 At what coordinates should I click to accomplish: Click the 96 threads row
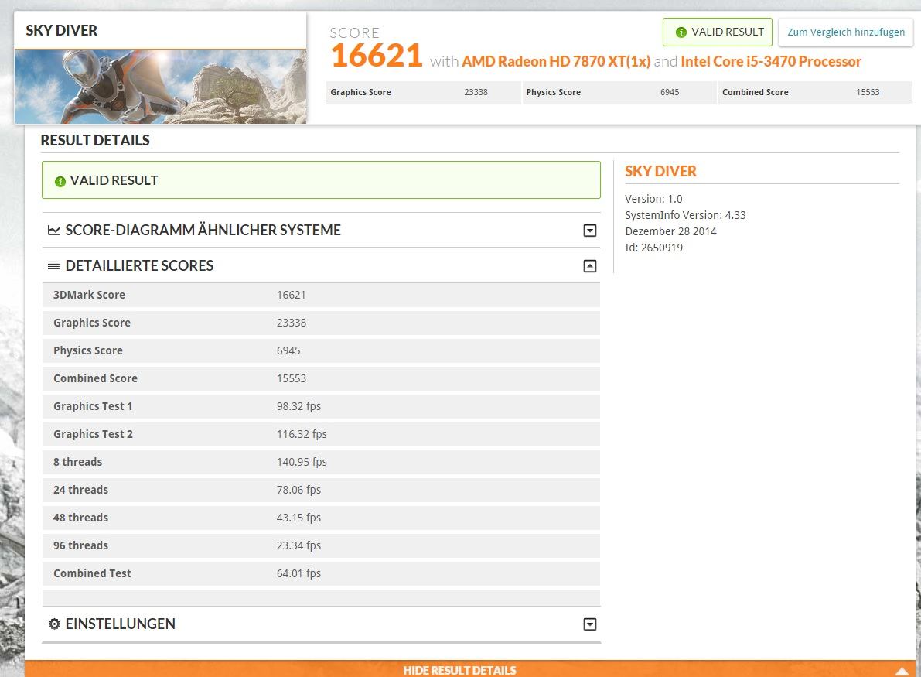pyautogui.click(x=321, y=545)
